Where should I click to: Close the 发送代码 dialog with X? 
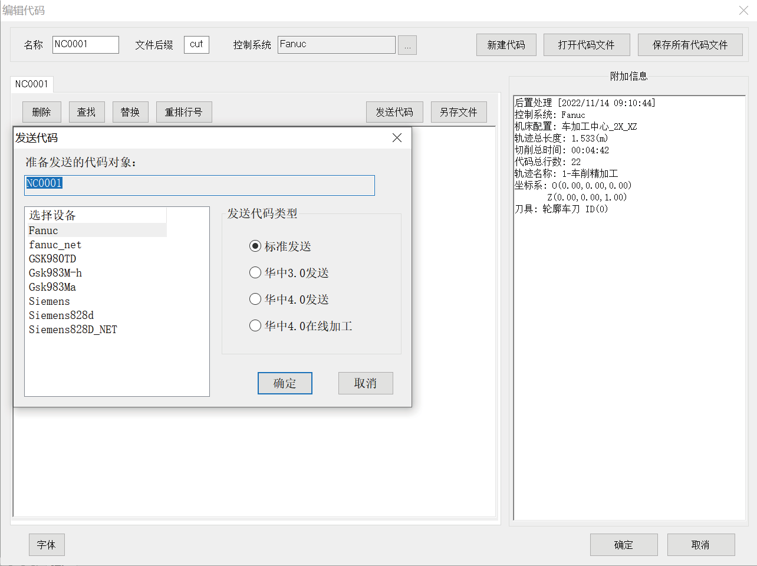pos(397,138)
